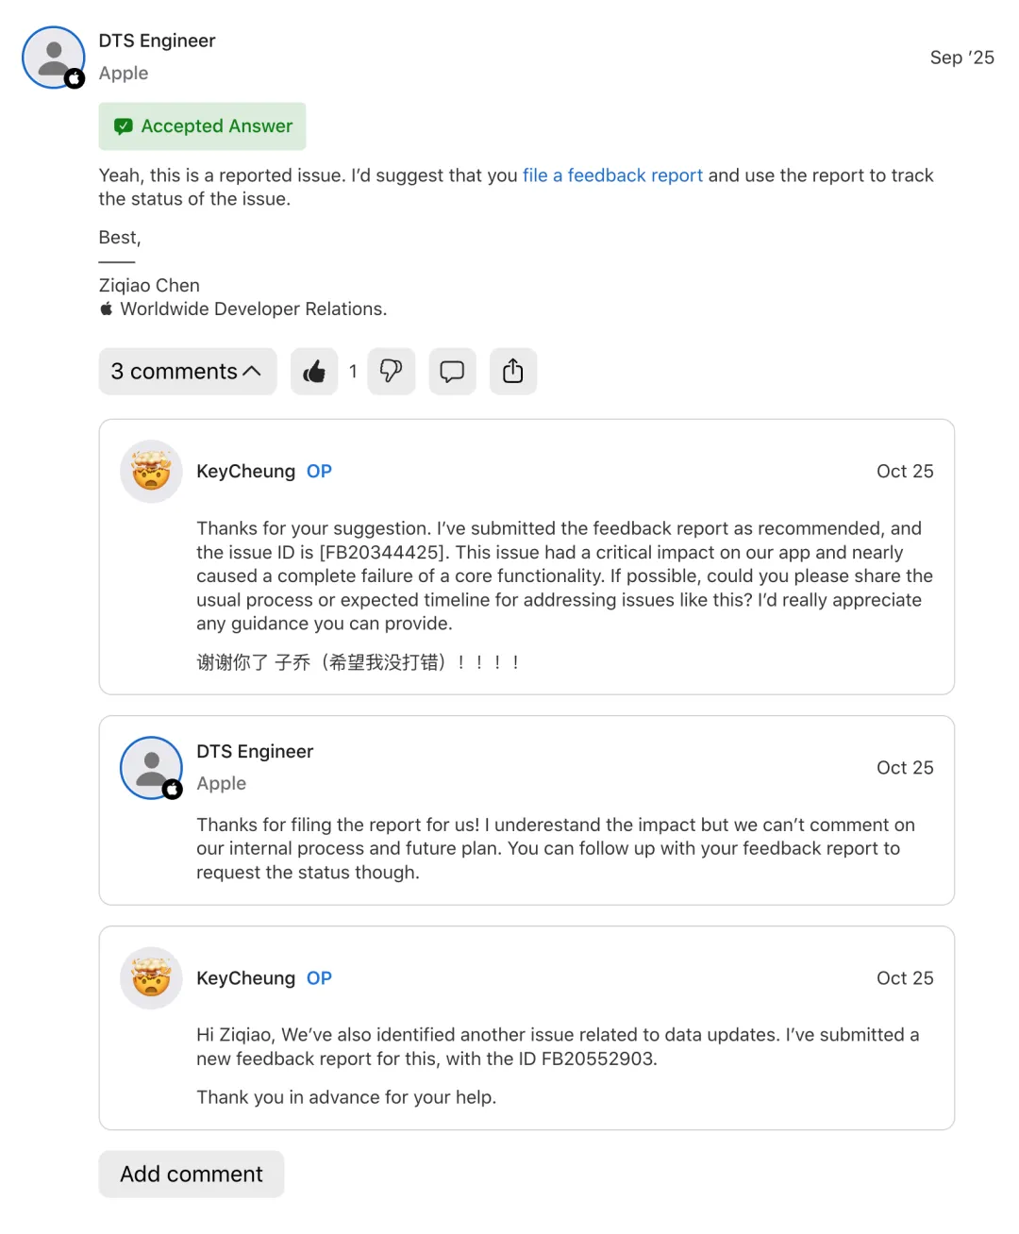Click the thumbs up icon
This screenshot has height=1234, width=1019.
[x=314, y=372]
